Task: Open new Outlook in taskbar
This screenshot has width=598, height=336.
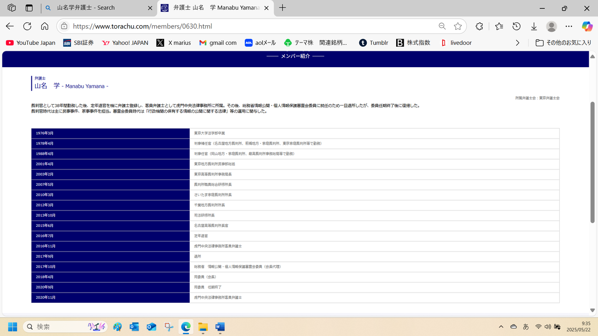Action: tap(151, 327)
